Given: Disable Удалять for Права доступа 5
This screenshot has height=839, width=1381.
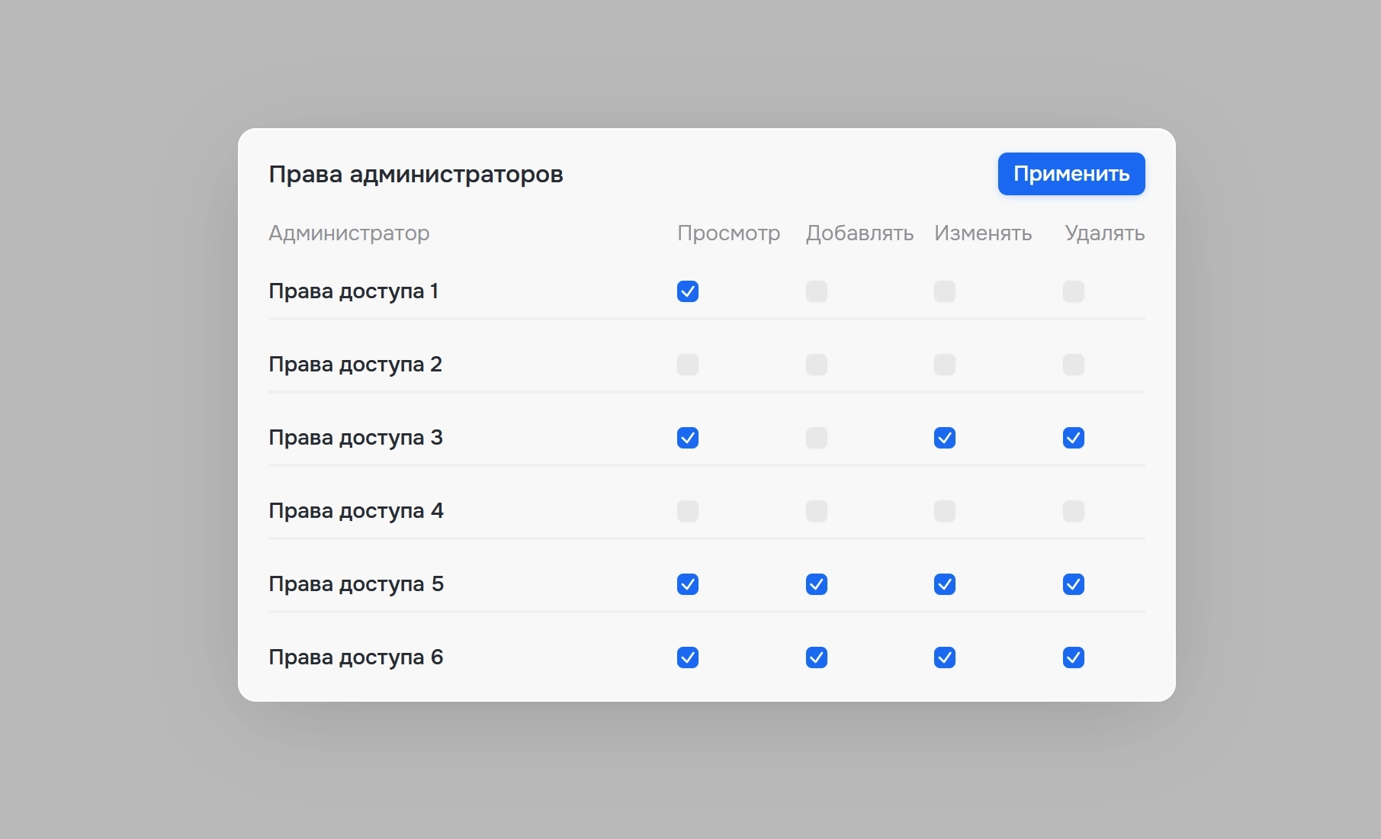Looking at the screenshot, I should (x=1074, y=584).
